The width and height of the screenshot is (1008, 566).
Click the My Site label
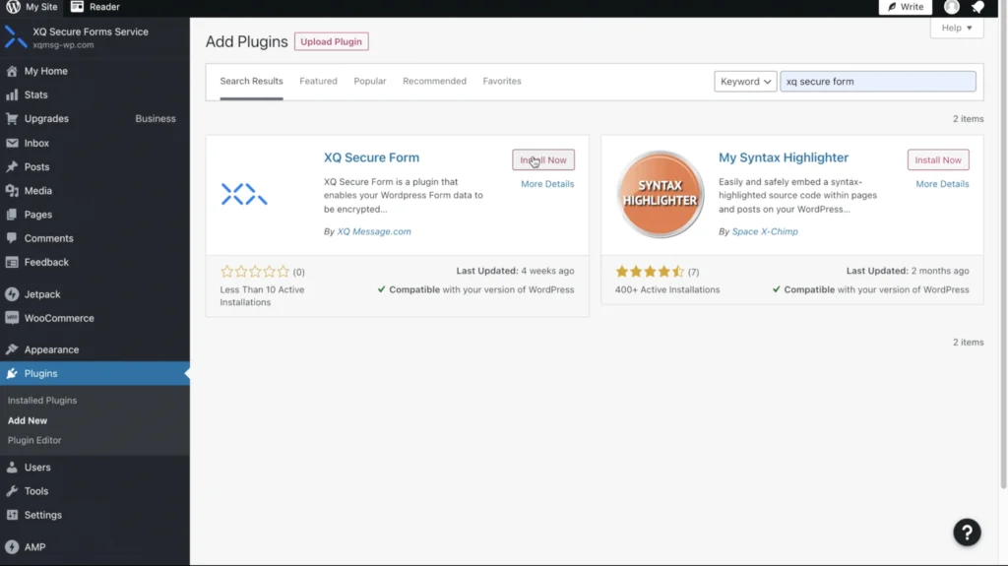[41, 7]
